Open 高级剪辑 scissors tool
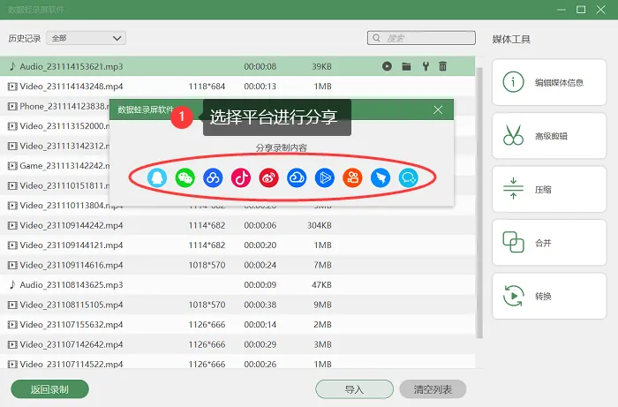618x407 pixels. [x=549, y=136]
